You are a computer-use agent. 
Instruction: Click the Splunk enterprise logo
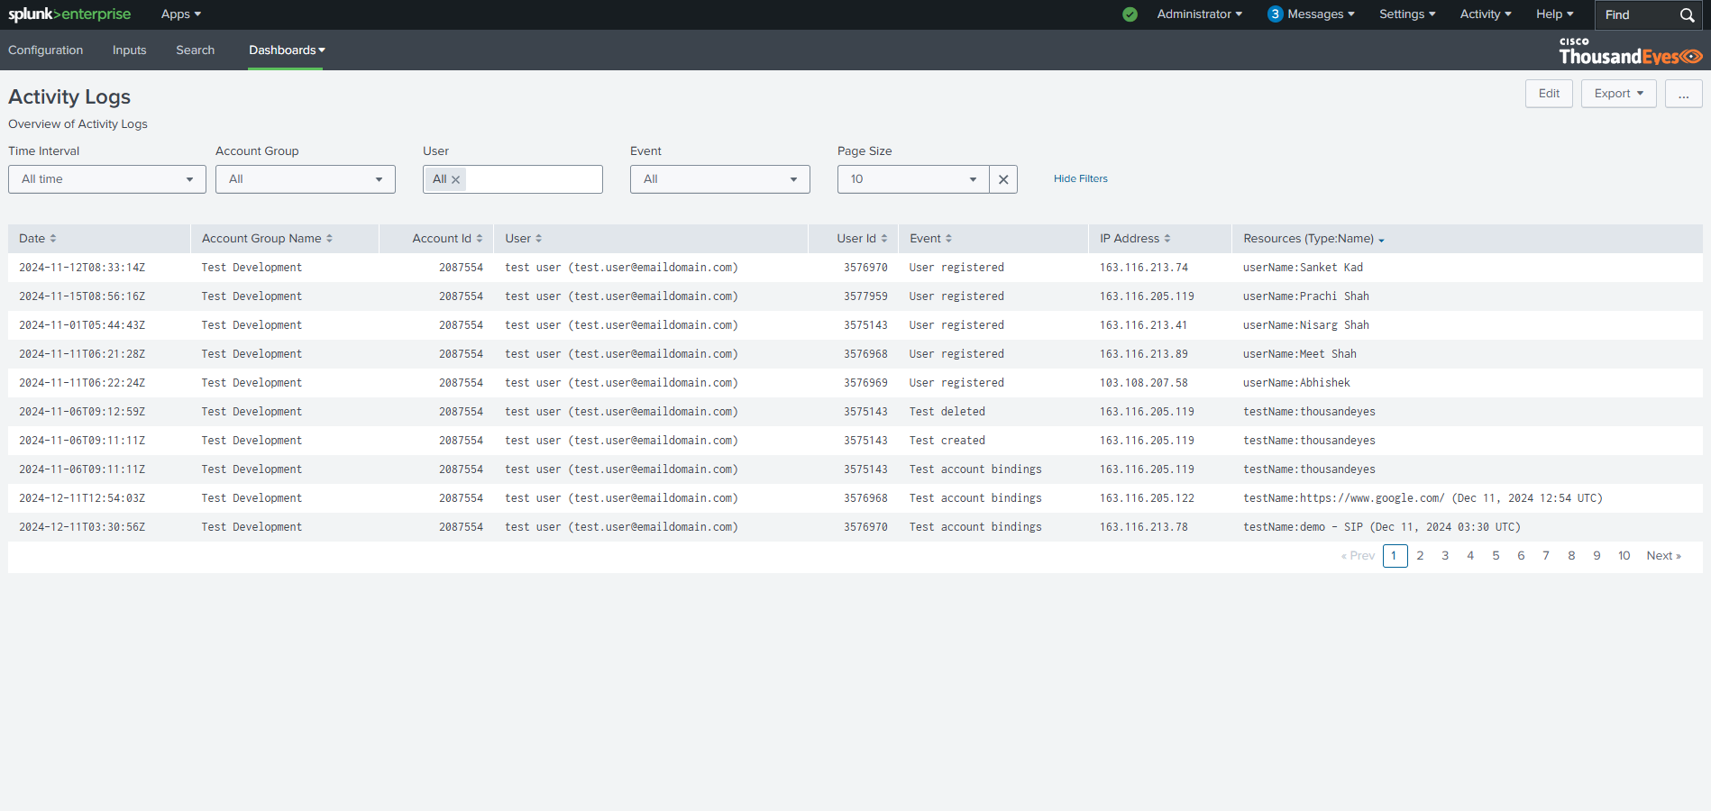69,14
